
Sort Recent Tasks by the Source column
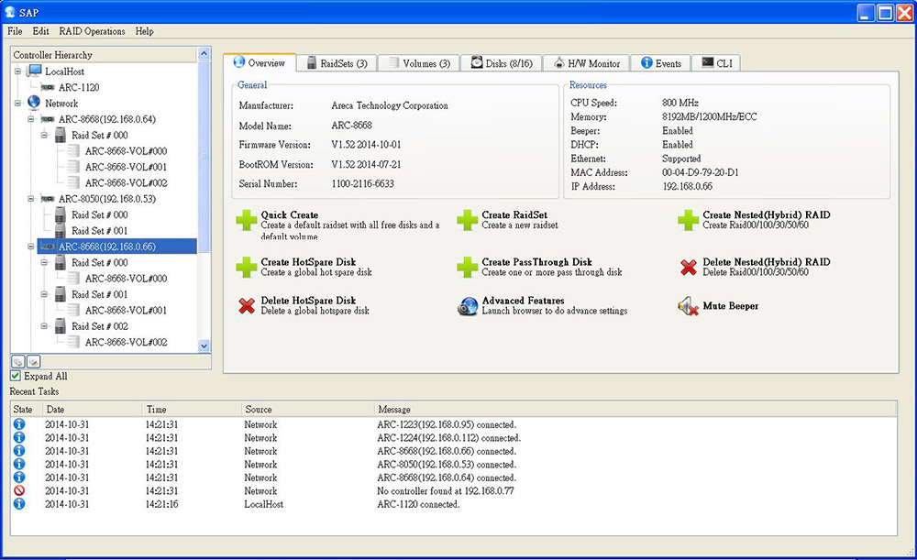click(x=308, y=409)
